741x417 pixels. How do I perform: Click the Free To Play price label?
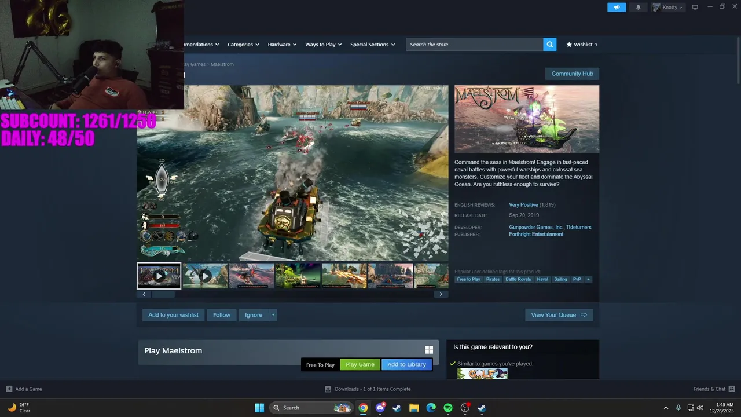[320, 365]
